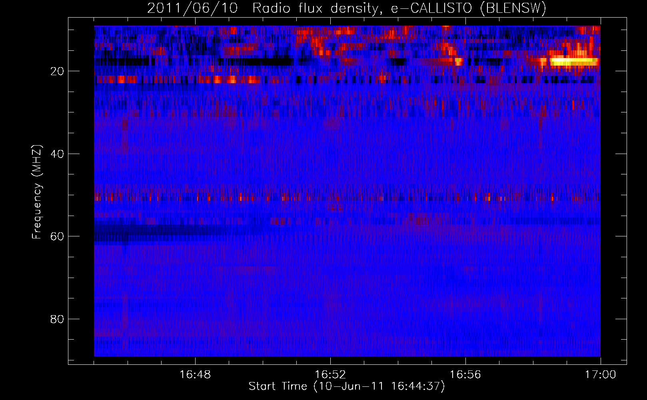Screen dimensions: 647x400
Task: Click the 17:00 time tick label
Action: click(x=601, y=375)
